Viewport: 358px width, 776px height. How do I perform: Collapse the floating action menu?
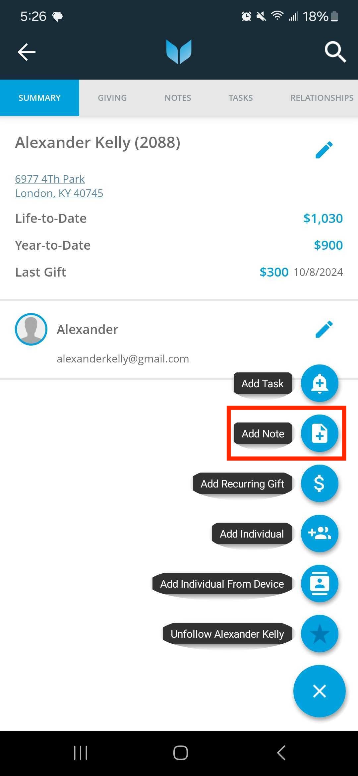(320, 691)
